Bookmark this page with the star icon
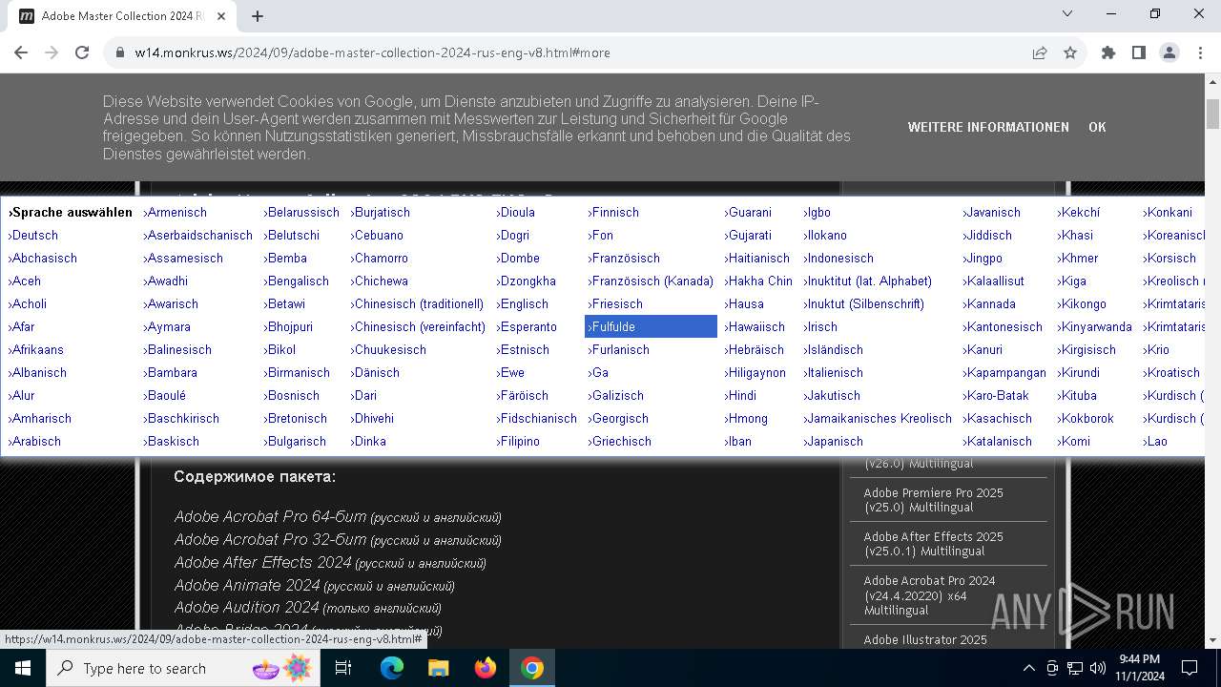This screenshot has width=1221, height=687. pos(1070,52)
